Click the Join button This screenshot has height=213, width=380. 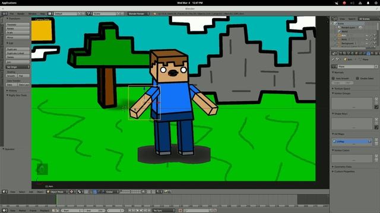click(18, 62)
